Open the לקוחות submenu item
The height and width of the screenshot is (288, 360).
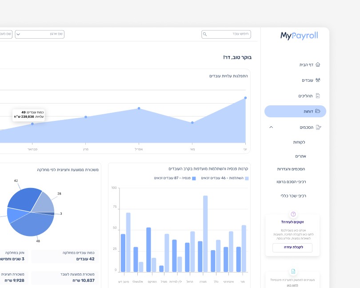pos(299,142)
